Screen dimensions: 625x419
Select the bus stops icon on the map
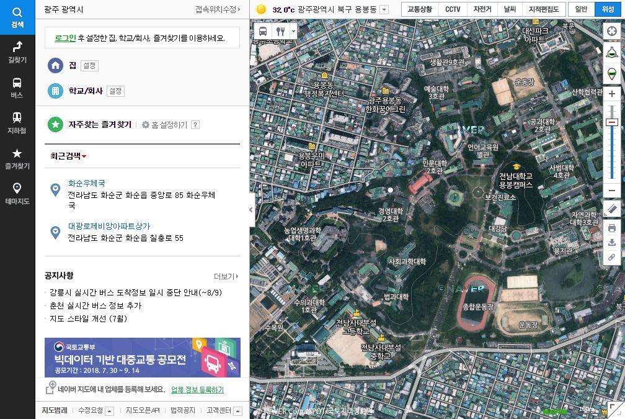click(263, 30)
